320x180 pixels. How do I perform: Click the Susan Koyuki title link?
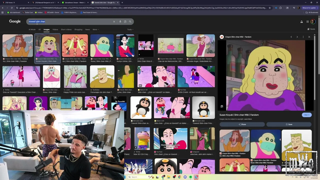click(x=239, y=115)
